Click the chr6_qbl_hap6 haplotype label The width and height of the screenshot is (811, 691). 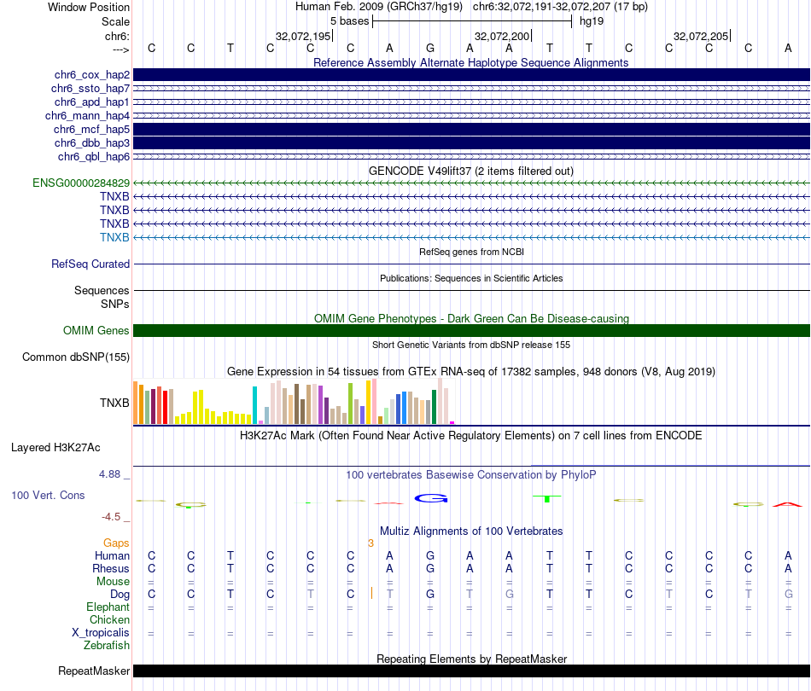93,156
